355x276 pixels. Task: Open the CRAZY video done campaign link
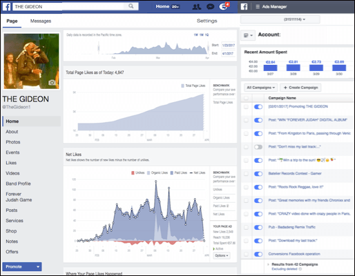pyautogui.click(x=309, y=214)
